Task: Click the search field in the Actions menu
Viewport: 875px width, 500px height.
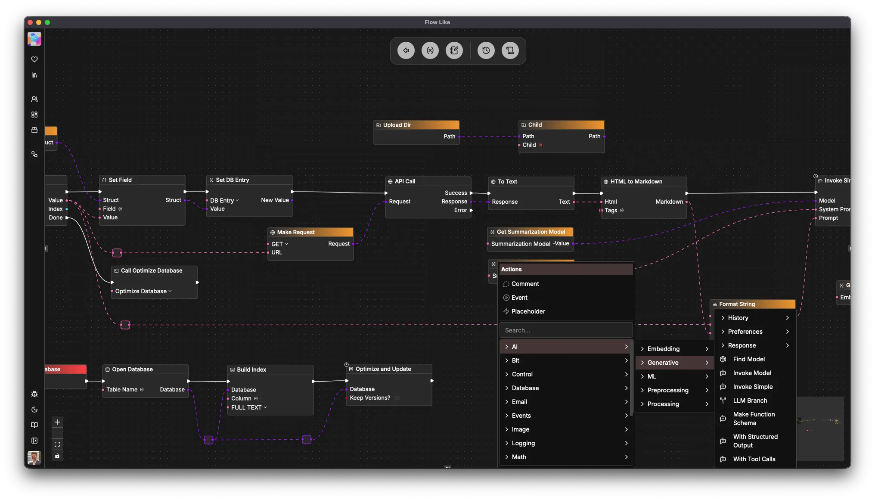Action: [x=565, y=330]
